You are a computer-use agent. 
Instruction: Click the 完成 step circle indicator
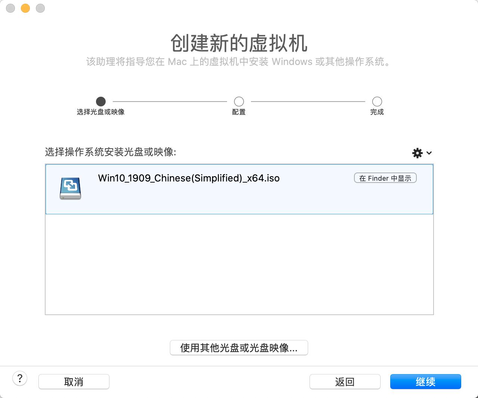(377, 101)
